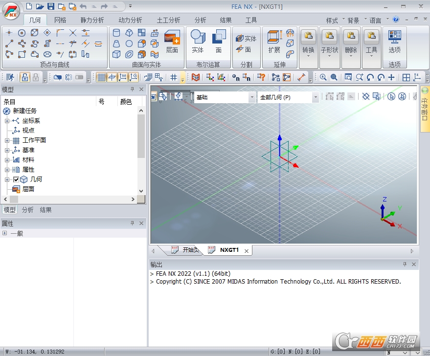
Task: Switch to the 静力分析 ribbon tab
Action: (x=92, y=20)
